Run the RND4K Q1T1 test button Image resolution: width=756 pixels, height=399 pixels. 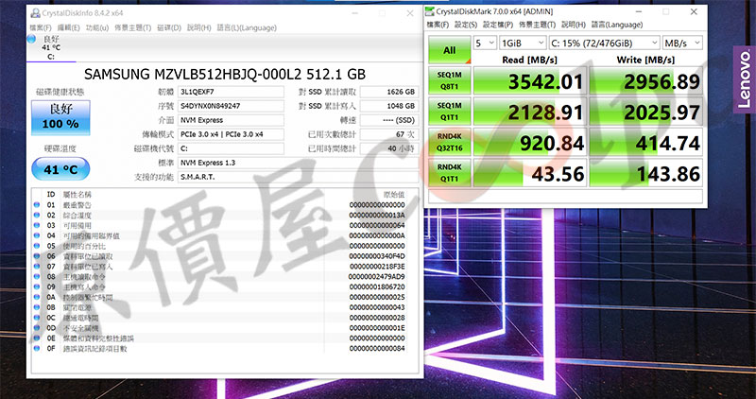click(x=450, y=173)
